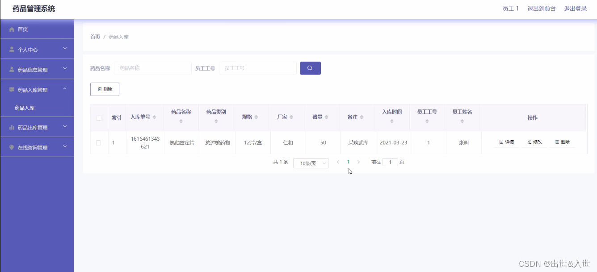Click 修改 button in row 1
This screenshot has height=272, width=597.
pyautogui.click(x=534, y=142)
